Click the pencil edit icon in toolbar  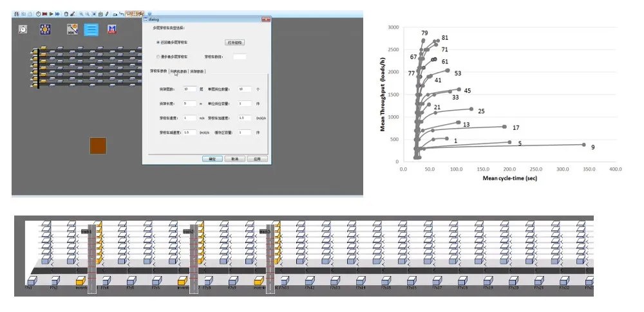(107, 13)
